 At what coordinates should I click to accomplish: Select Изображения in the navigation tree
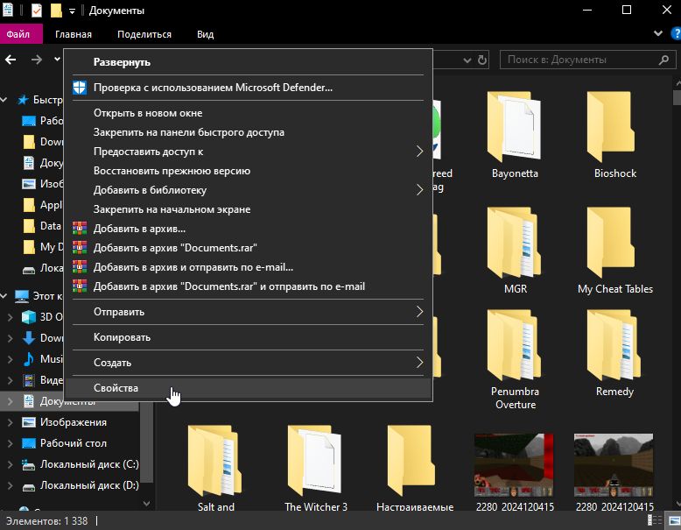[x=73, y=422]
